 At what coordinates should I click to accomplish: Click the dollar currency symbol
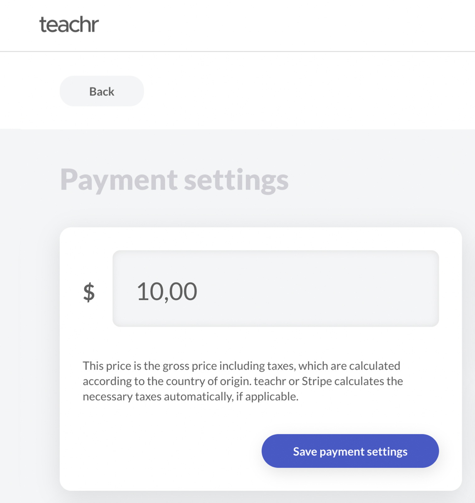(89, 292)
